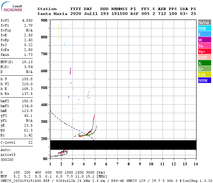Click the yF2 value 43.1
Viewport: 213px width, 183px height.
click(x=28, y=116)
